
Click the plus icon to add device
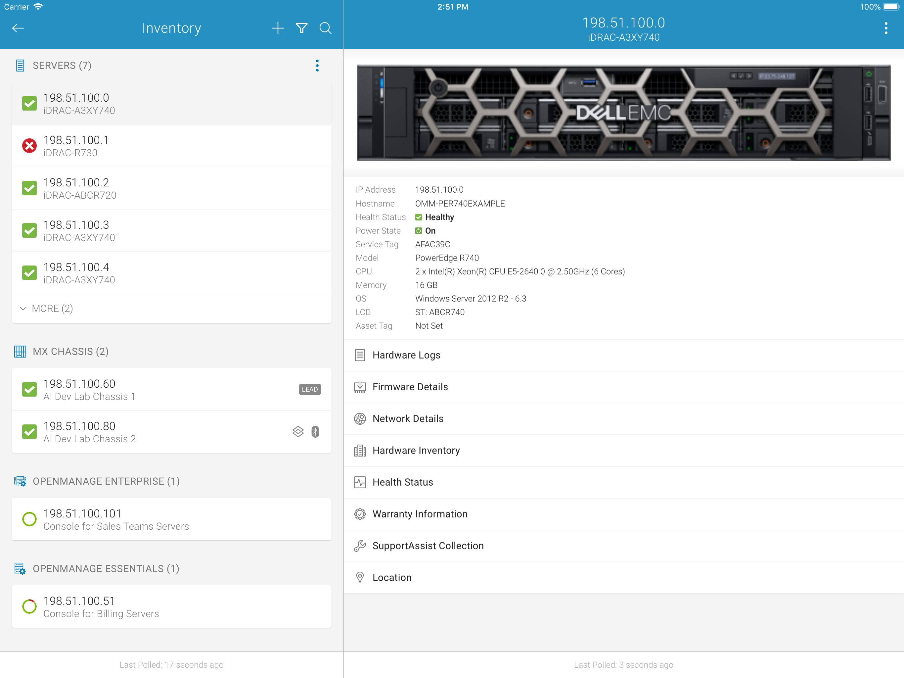coord(278,28)
